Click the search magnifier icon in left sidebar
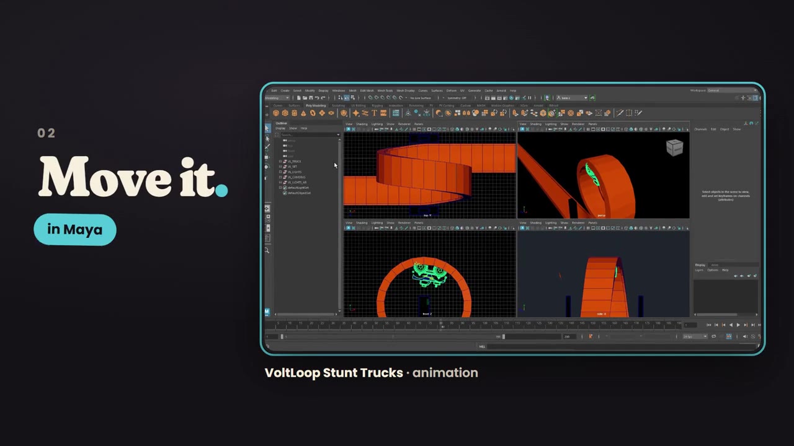 (x=267, y=250)
